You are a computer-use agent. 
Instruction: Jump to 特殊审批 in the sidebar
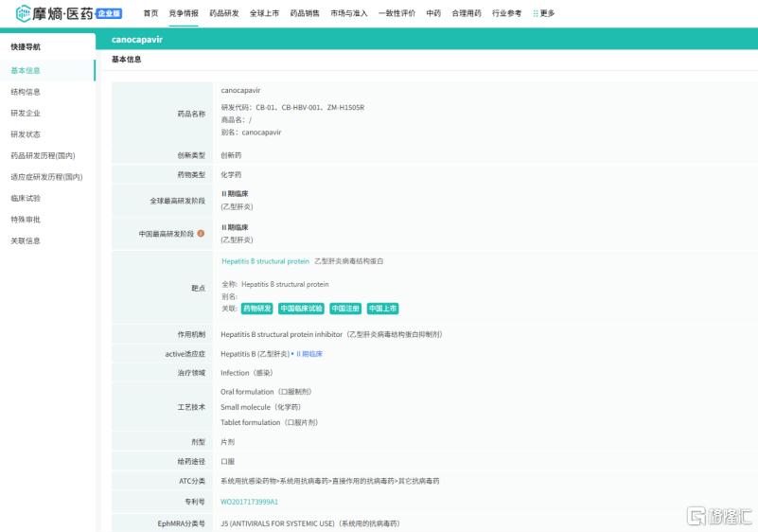point(26,220)
